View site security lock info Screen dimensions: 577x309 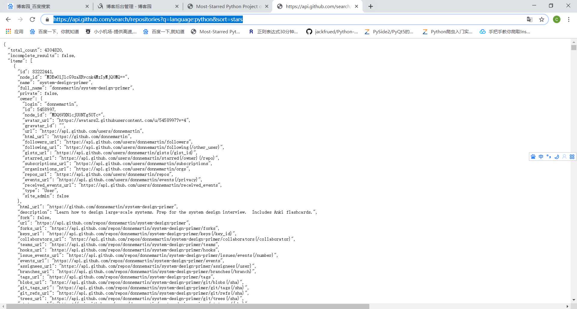(x=47, y=19)
